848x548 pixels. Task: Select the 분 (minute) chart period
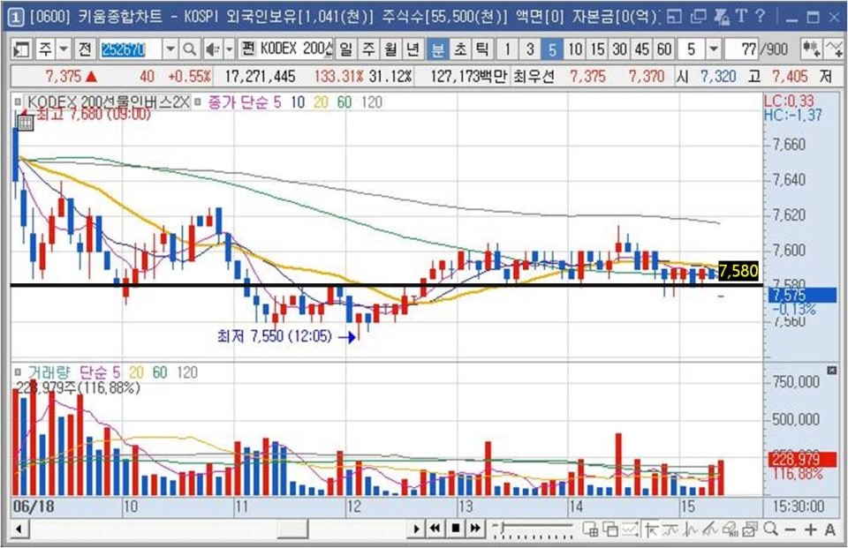(x=438, y=49)
